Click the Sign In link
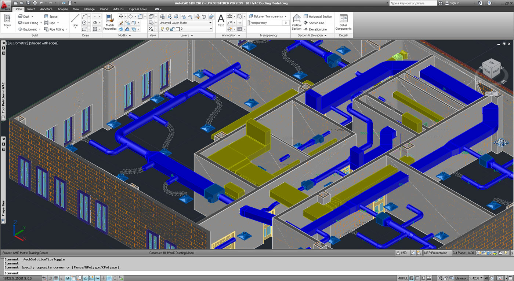The image size is (514, 281). 455,3
